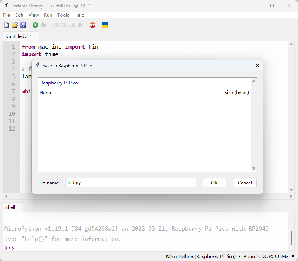Click the Save floppy disk icon
298x261 pixels.
tap(23, 25)
